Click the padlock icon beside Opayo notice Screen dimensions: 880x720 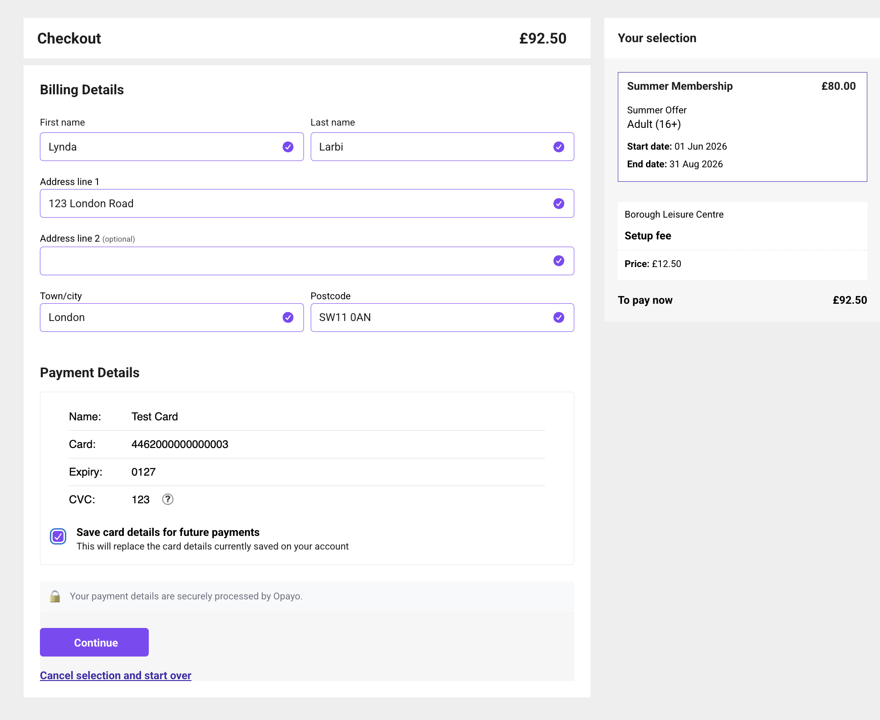(55, 596)
